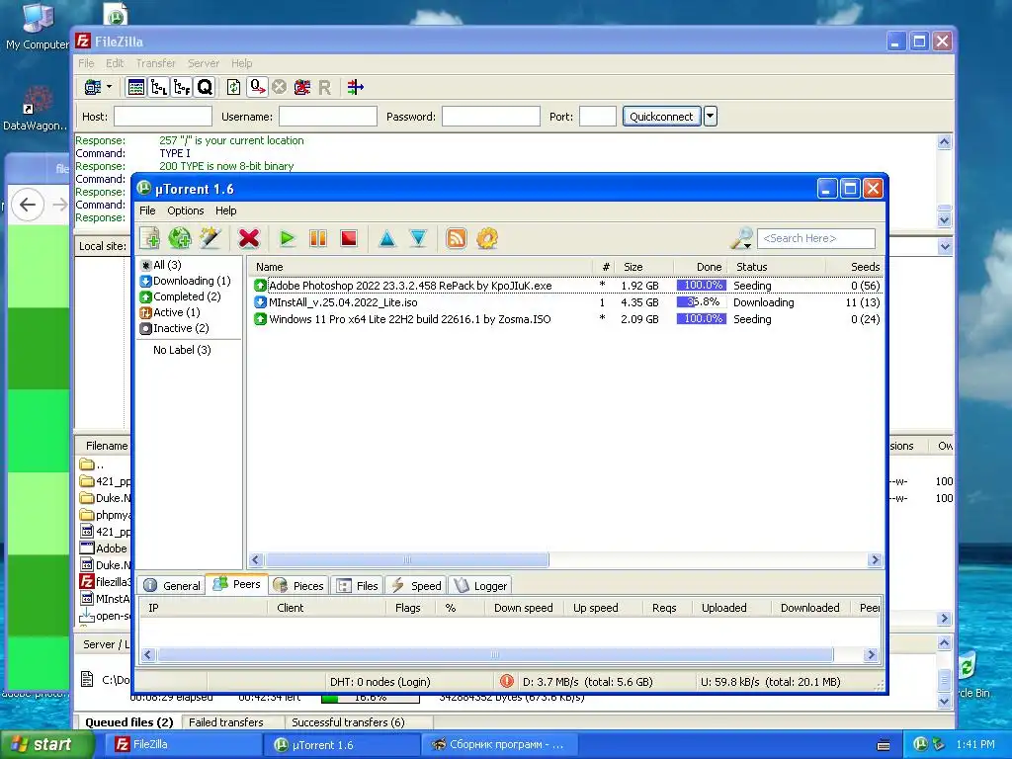Sort torrents by Status column header
1012x759 pixels.
[777, 267]
